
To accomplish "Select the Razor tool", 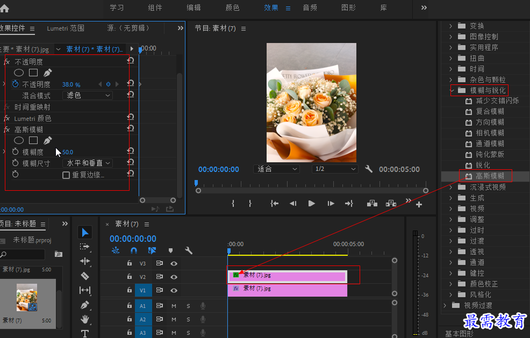I will (85, 276).
